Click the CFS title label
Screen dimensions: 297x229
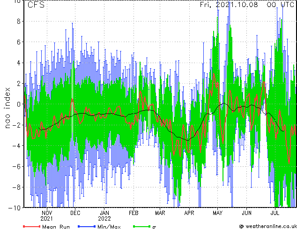36,5
